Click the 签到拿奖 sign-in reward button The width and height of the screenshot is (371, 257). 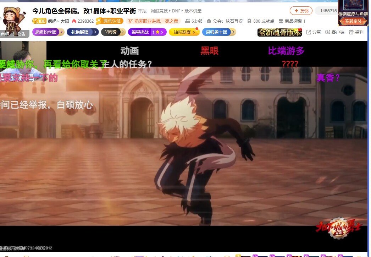pyautogui.click(x=353, y=21)
